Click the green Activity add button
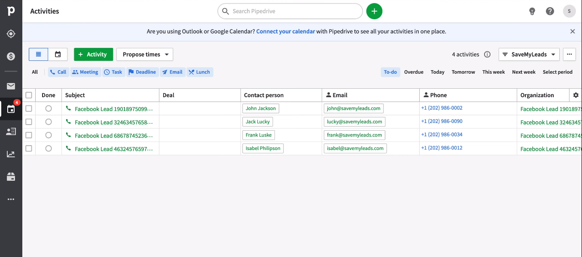 click(93, 54)
